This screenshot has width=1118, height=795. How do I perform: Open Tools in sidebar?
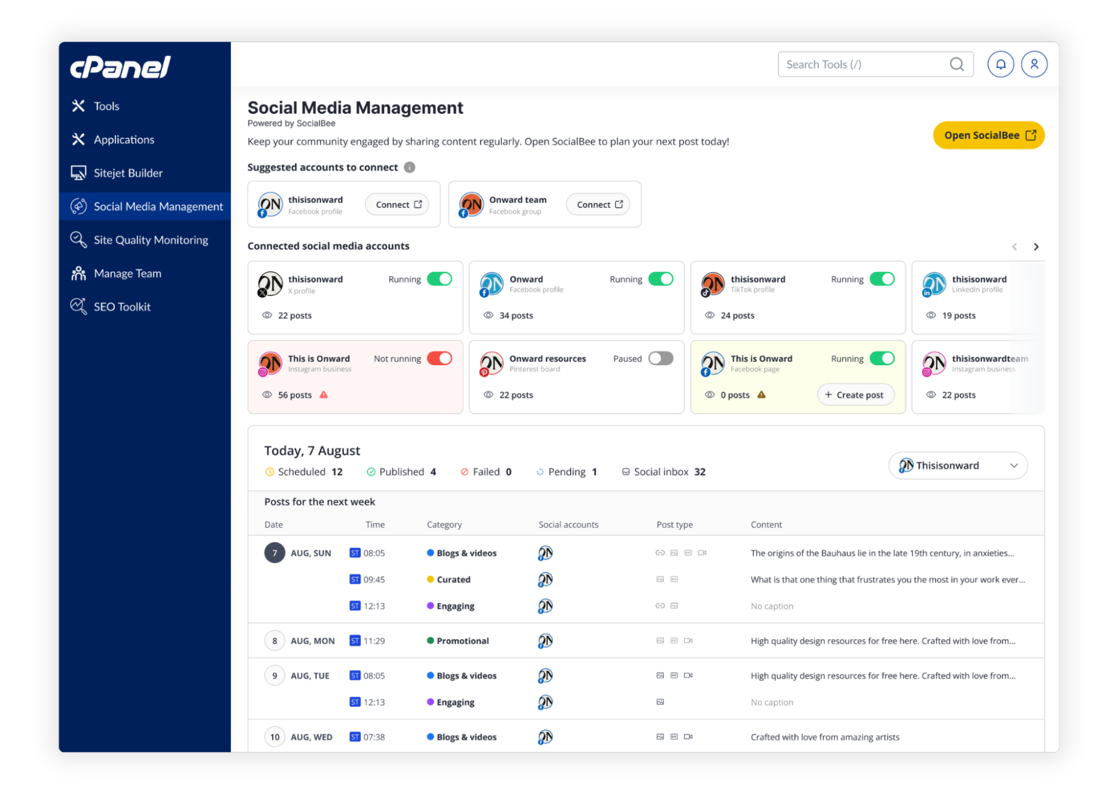[145, 106]
